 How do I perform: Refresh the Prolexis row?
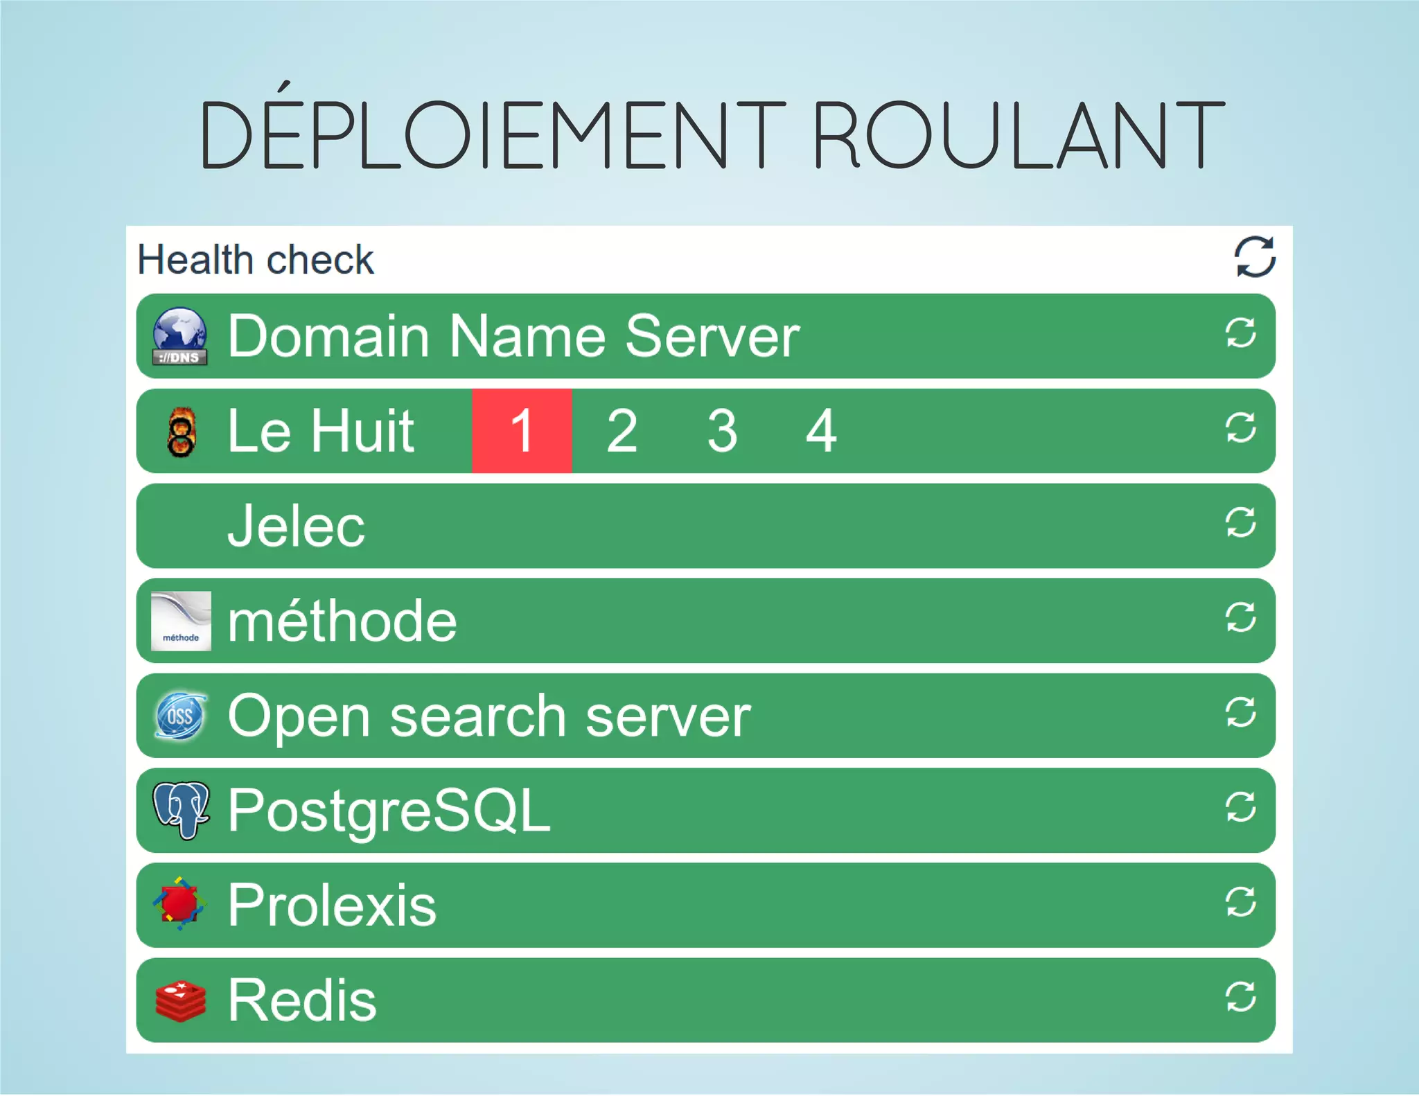click(x=1240, y=902)
